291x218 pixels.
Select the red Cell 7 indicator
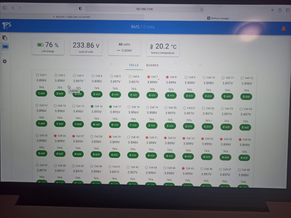click(148, 77)
